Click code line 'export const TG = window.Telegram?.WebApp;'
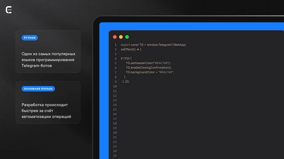The width and height of the screenshot is (284, 159). (x=154, y=45)
